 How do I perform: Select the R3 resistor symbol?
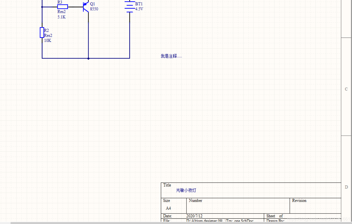(x=63, y=7)
